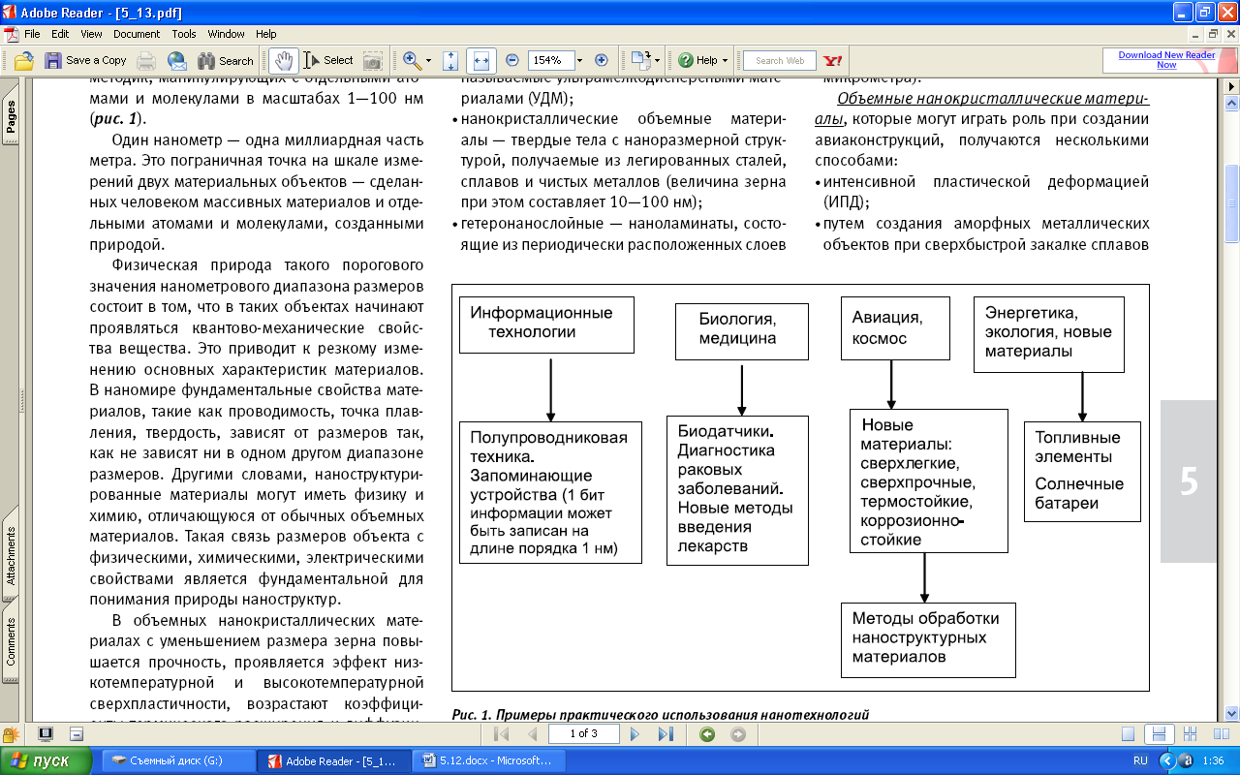Viewport: 1240px width, 775px height.
Task: Click the vertical scrollbar thumb
Action: click(x=1232, y=203)
